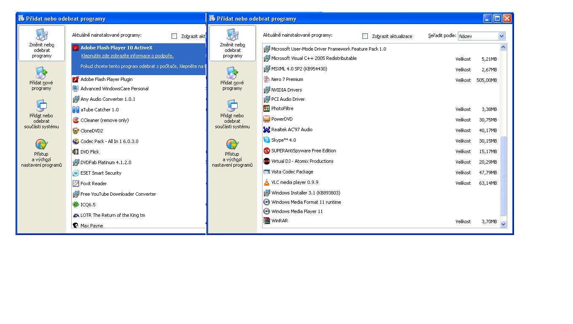Select the CloneDVD2 sheep icon
The width and height of the screenshot is (573, 324).
point(76,131)
